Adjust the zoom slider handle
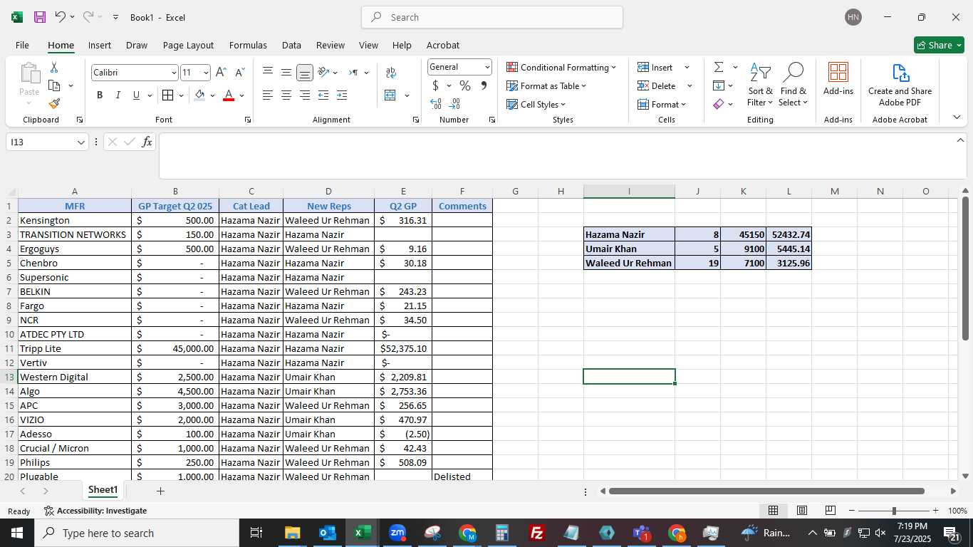The height and width of the screenshot is (547, 973). (894, 511)
